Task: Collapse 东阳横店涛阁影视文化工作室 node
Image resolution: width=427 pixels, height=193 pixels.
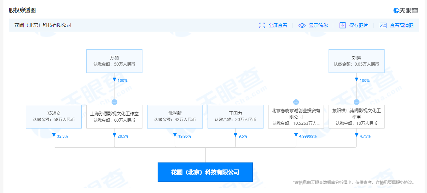Action: pyautogui.click(x=356, y=102)
